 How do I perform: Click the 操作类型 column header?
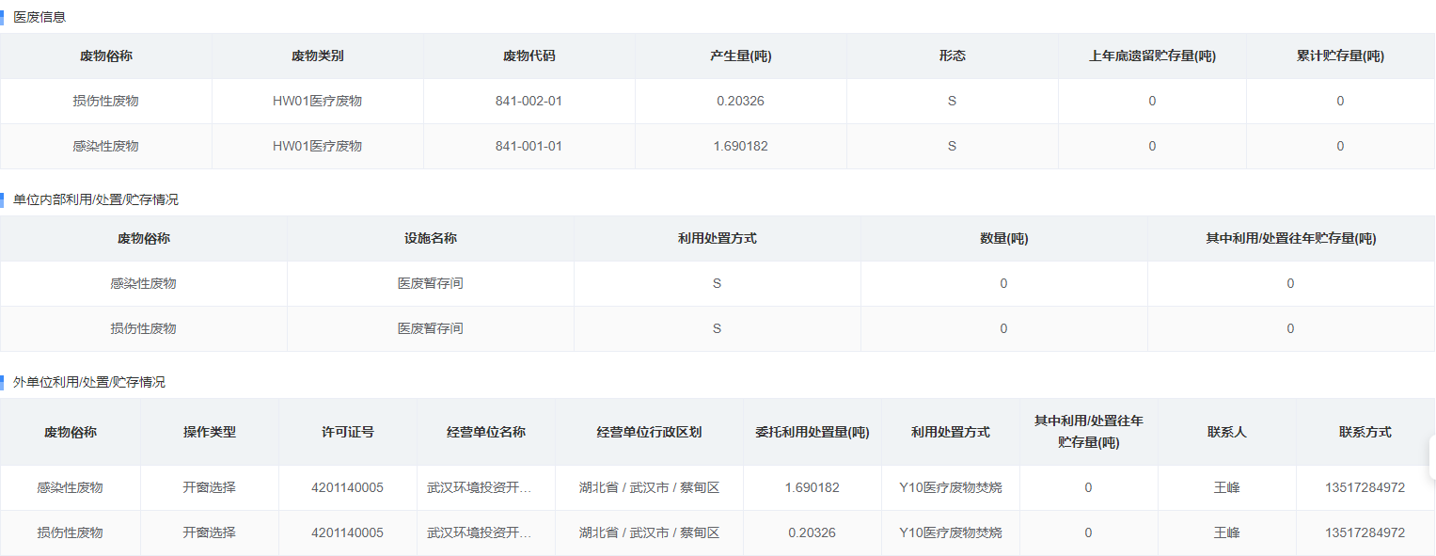coord(210,432)
